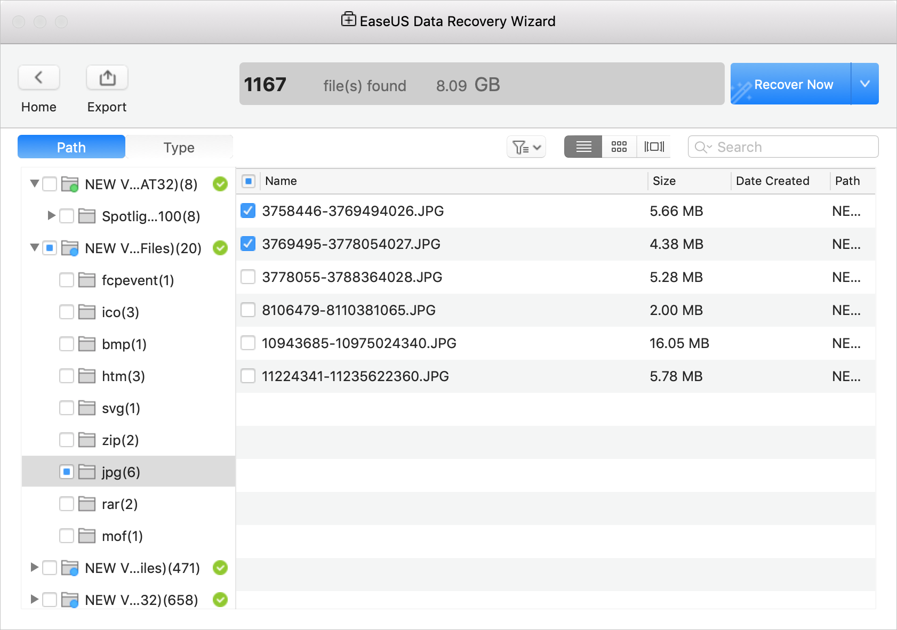This screenshot has height=630, width=897.
Task: Click the Home back arrow icon
Action: click(38, 78)
